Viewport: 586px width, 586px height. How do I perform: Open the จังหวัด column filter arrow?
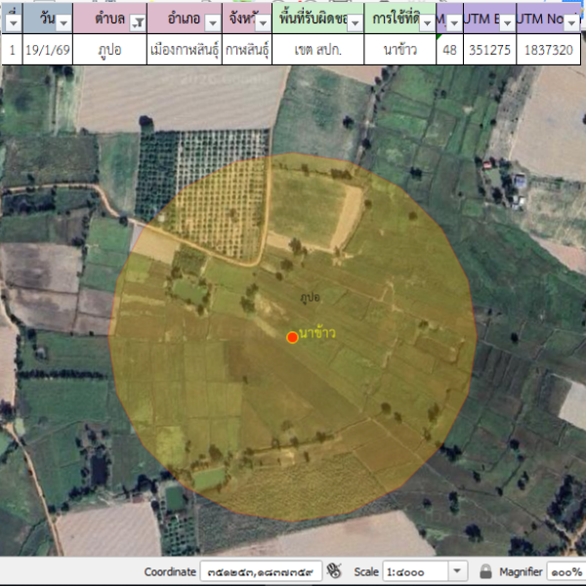pos(262,21)
